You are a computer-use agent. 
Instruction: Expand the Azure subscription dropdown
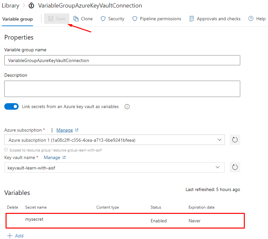click(220, 140)
